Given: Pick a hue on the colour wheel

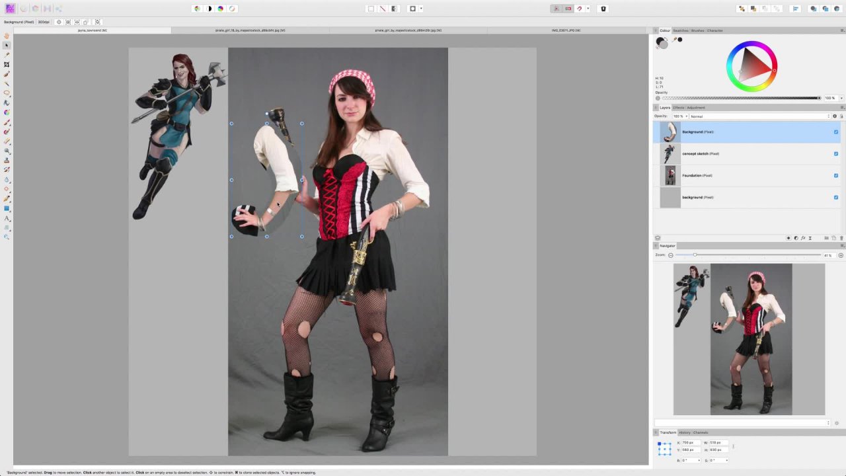Looking at the screenshot, I should 751,66.
